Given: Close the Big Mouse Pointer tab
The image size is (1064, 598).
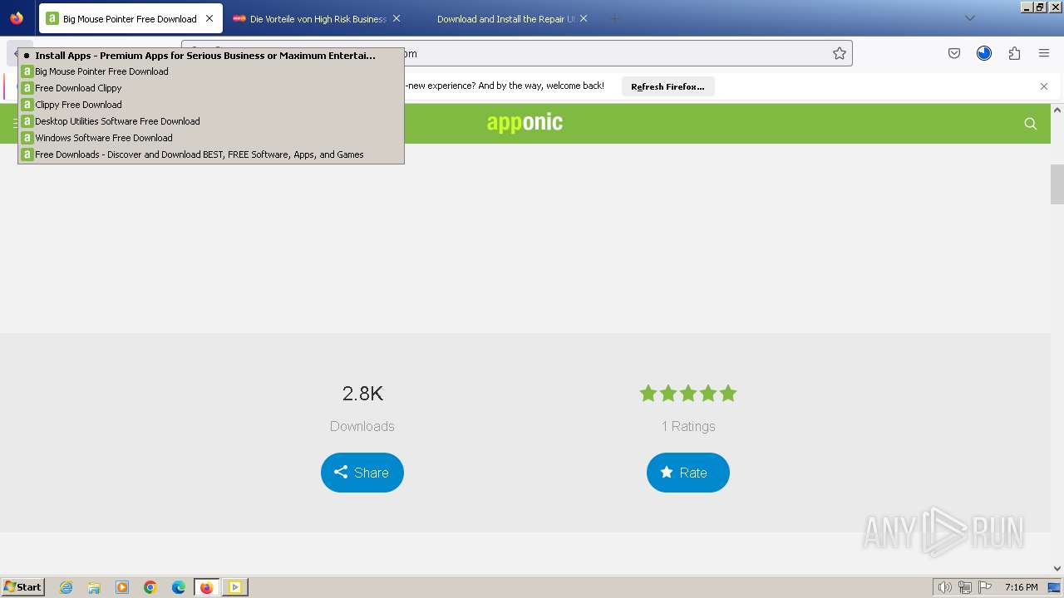Looking at the screenshot, I should click(x=209, y=18).
